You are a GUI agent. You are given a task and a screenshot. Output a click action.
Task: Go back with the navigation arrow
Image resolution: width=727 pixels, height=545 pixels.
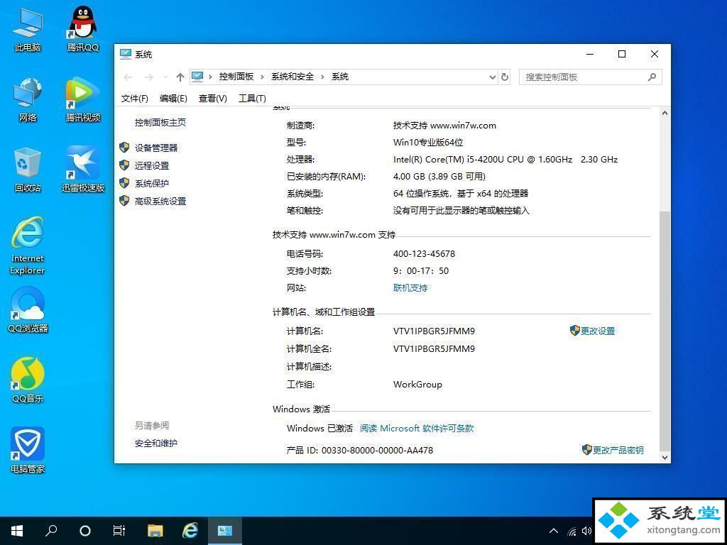click(128, 77)
